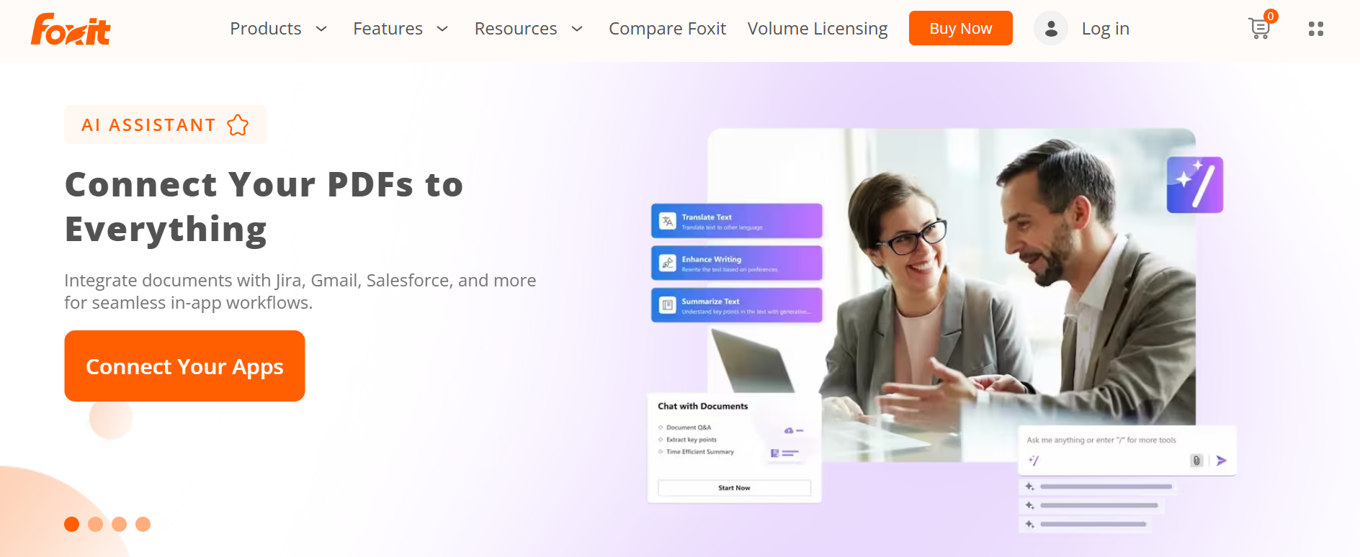Image resolution: width=1360 pixels, height=557 pixels.
Task: Click the purple send arrow icon
Action: point(1221,461)
